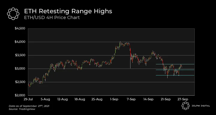Click the $3,500 y-axis label
216x115 pixels.
click(x=20, y=55)
